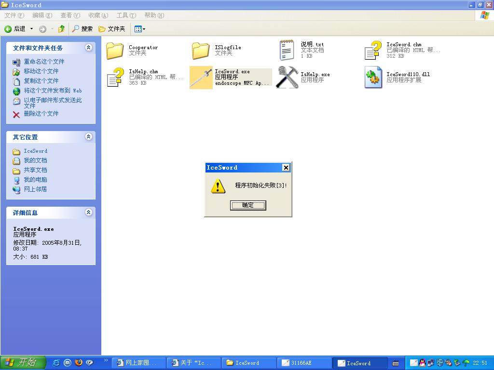Switch to 网上家园 taskbar window
This screenshot has height=370, width=494.
pos(138,363)
